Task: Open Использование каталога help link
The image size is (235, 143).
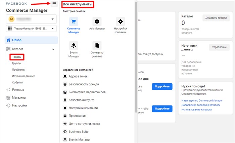Action: point(196,109)
